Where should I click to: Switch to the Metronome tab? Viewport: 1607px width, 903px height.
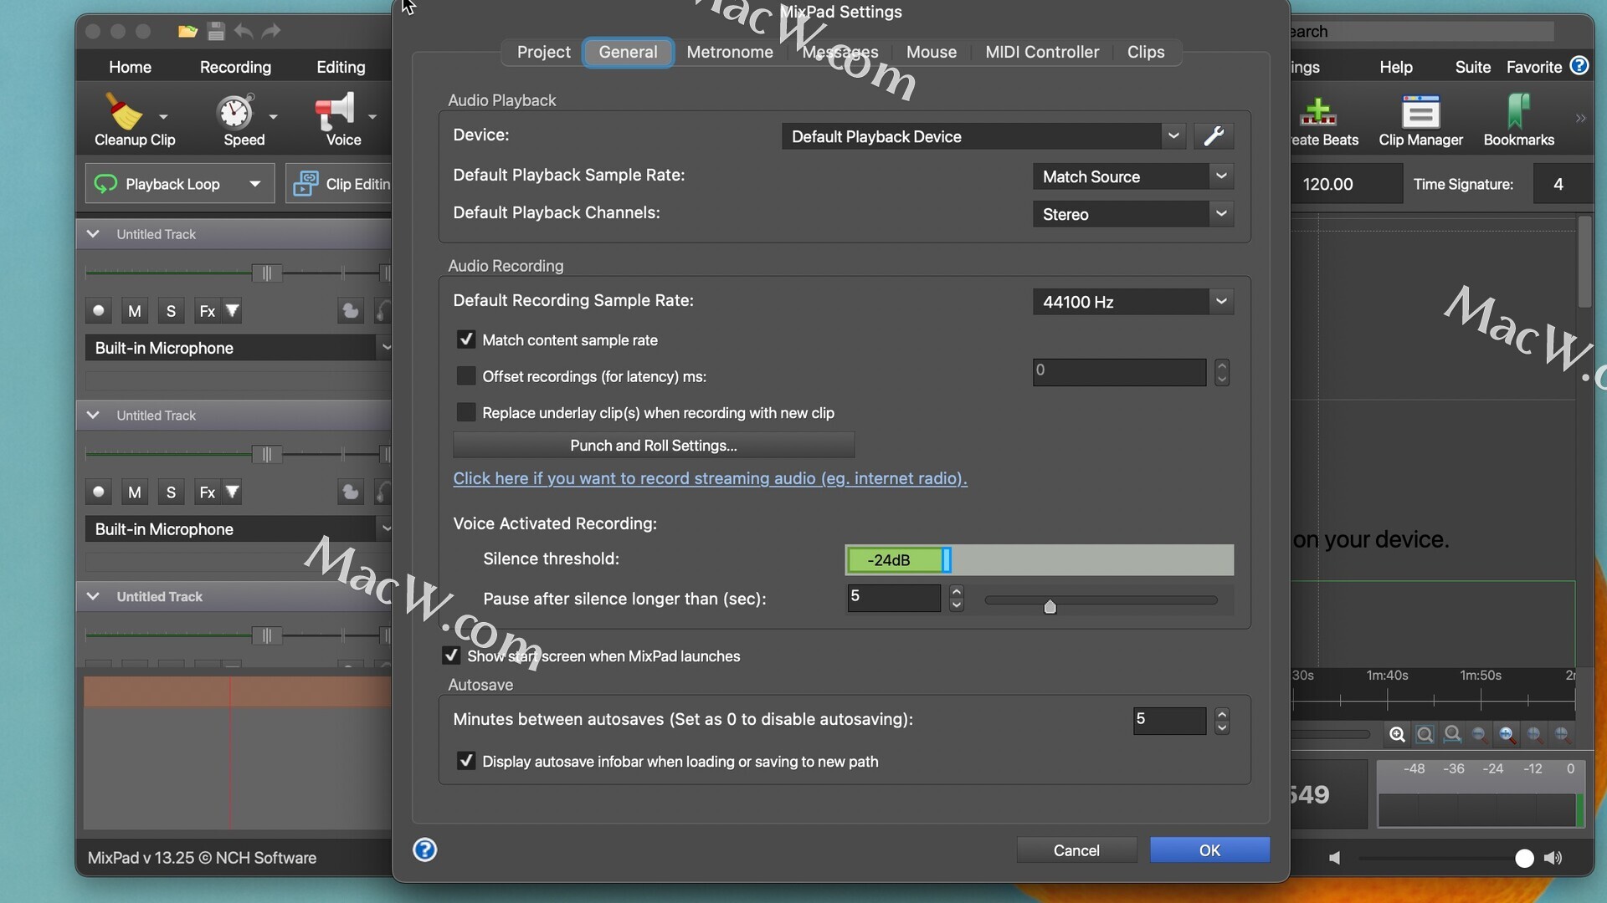click(729, 52)
